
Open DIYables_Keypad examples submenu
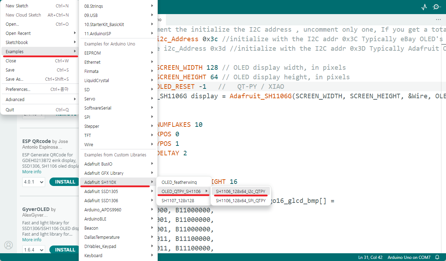[x=118, y=247]
